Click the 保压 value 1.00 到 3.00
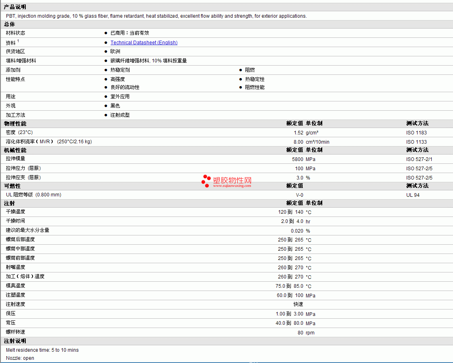 (x=289, y=314)
